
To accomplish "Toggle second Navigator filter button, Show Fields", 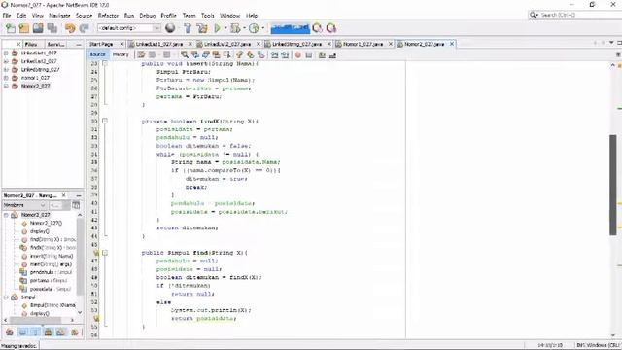I will [22, 332].
